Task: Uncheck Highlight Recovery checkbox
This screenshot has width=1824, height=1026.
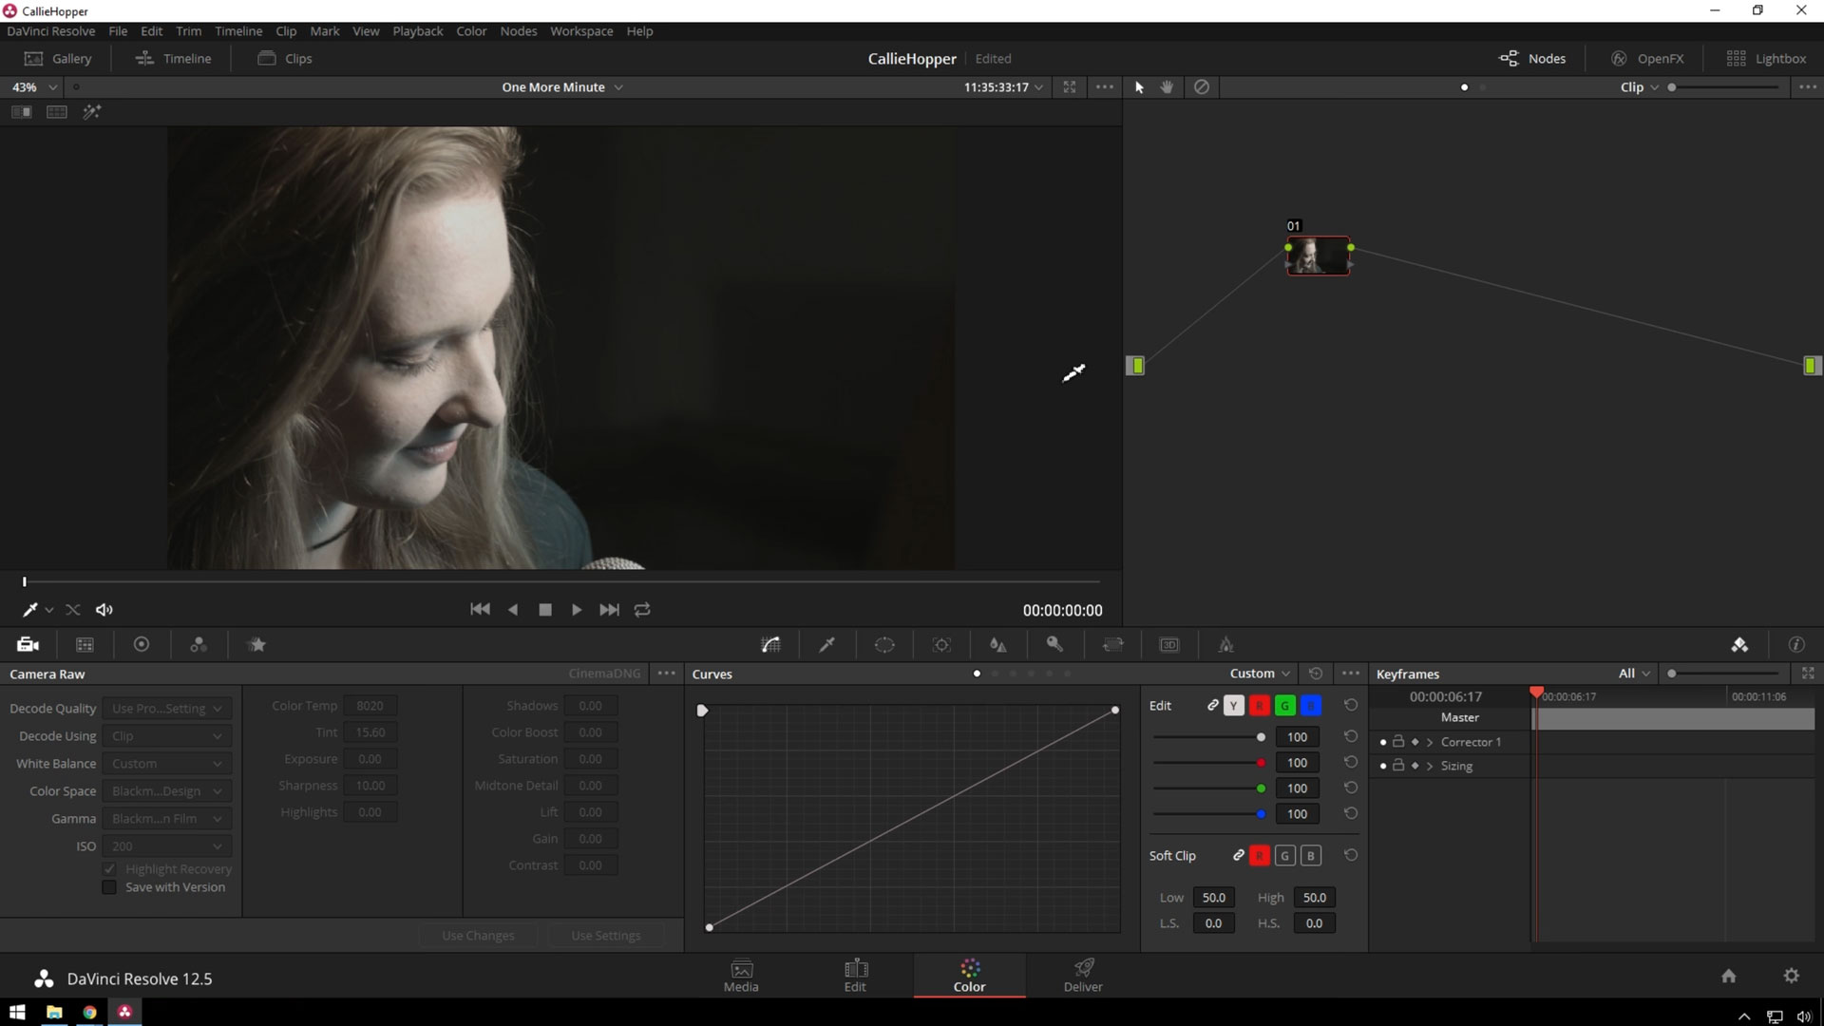Action: pyautogui.click(x=109, y=869)
